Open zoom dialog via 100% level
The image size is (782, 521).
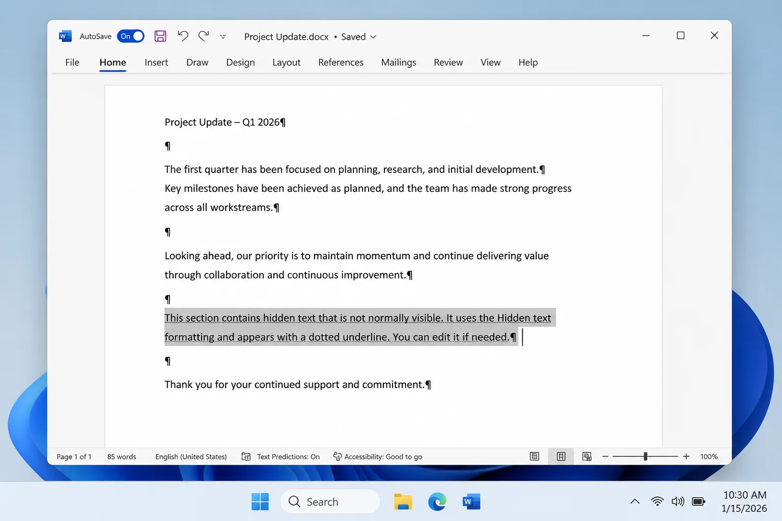(709, 456)
